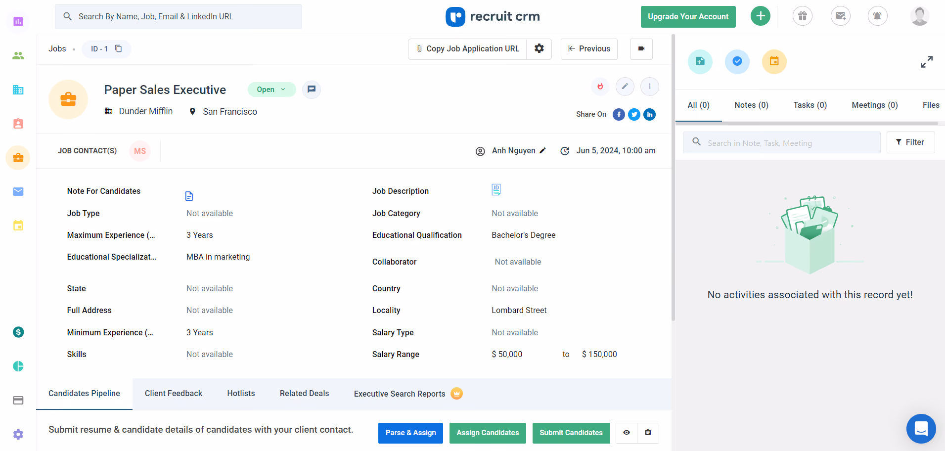Viewport: 945px width, 451px height.
Task: Expand the activity panel to fullscreen
Action: [x=927, y=62]
